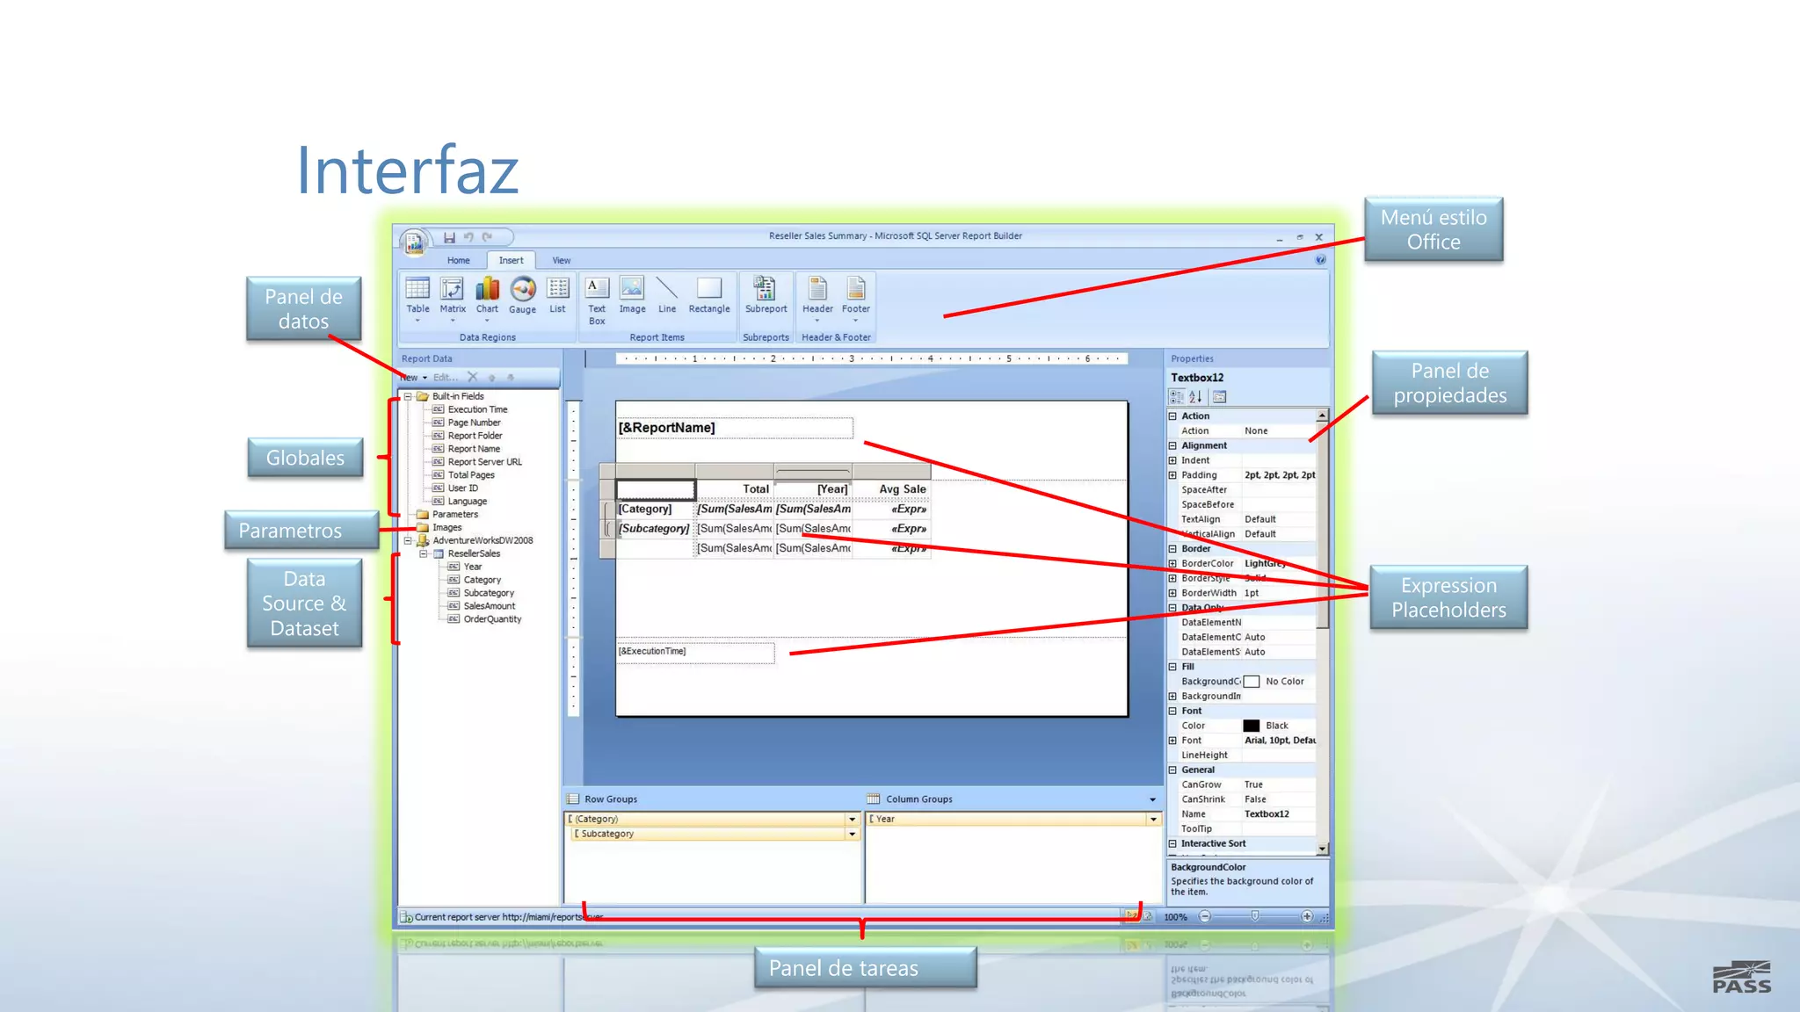Collapse the Action property category
The image size is (1800, 1012).
(x=1172, y=416)
